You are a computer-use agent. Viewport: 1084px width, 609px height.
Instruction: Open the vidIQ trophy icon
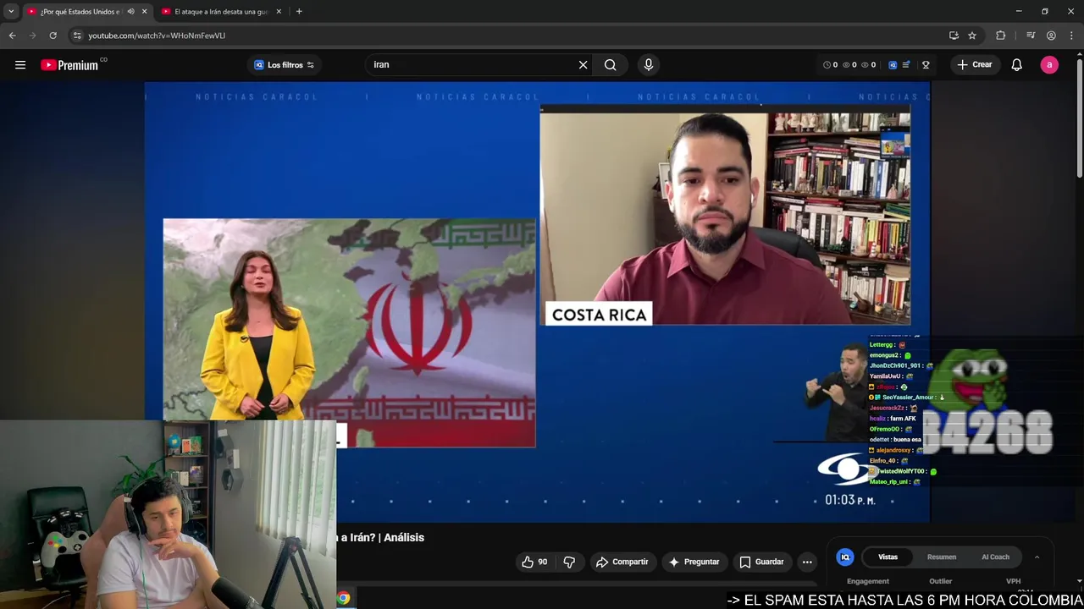coord(926,65)
